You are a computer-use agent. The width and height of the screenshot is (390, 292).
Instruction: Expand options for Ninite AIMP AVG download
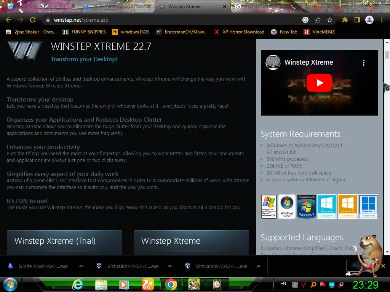click(81, 266)
